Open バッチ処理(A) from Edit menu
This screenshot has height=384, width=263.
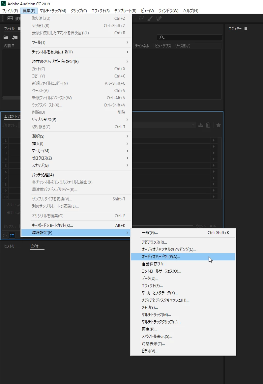click(x=76, y=175)
